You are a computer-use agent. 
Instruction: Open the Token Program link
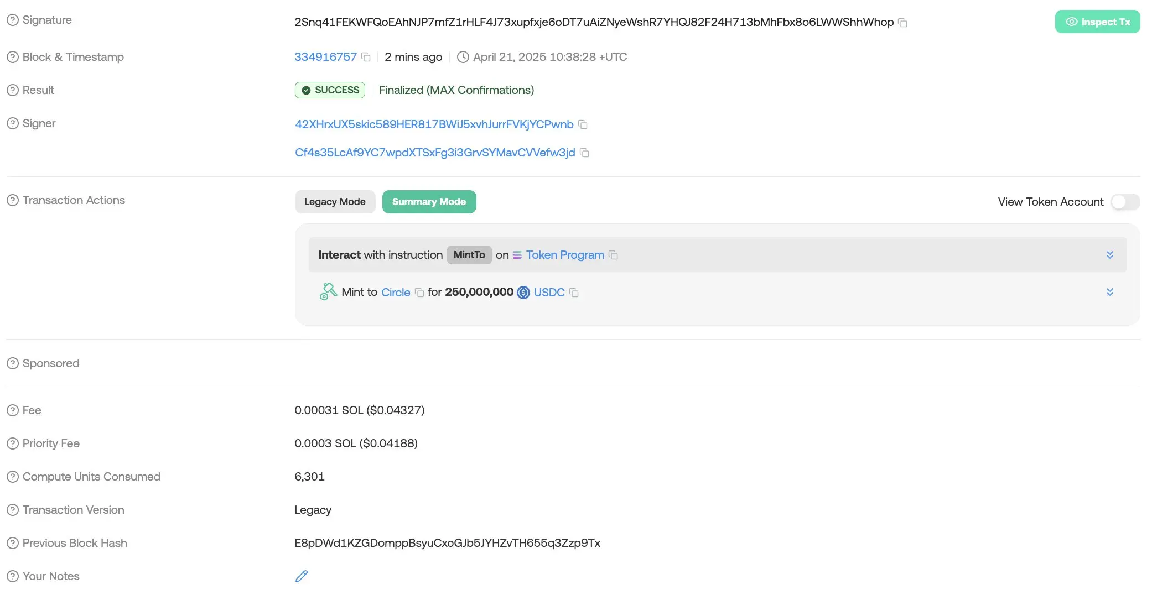565,255
